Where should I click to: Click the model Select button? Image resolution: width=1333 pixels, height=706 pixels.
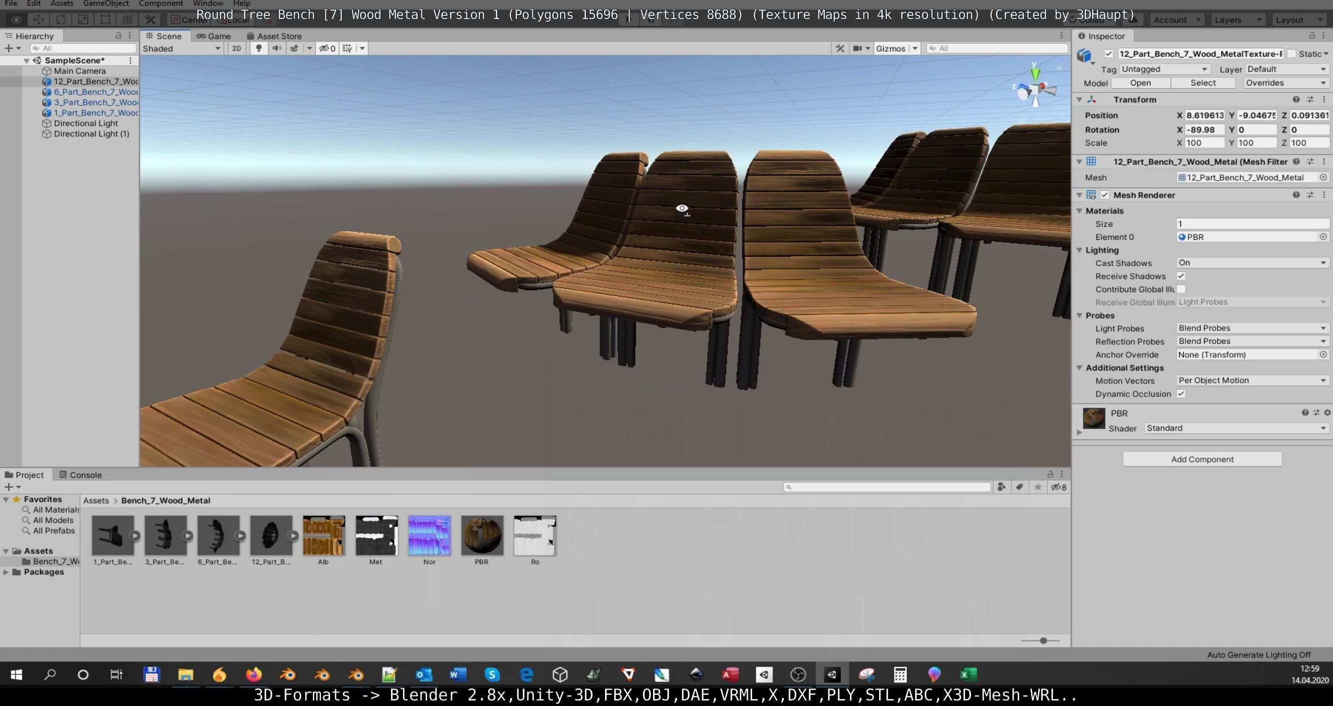coord(1203,83)
